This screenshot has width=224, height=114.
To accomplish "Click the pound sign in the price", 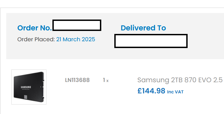I will [140, 91].
